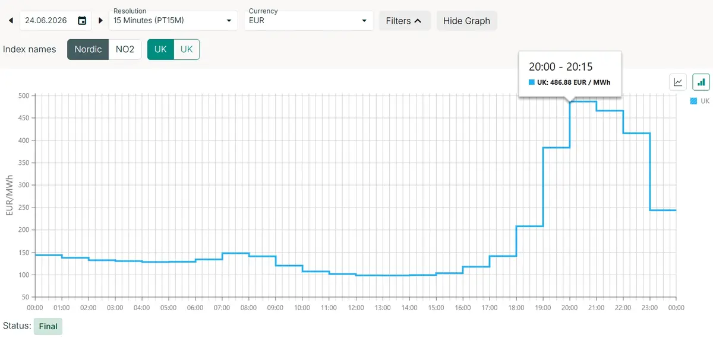This screenshot has height=338, width=713.
Task: Click the Currency dropdown arrow
Action: point(364,21)
